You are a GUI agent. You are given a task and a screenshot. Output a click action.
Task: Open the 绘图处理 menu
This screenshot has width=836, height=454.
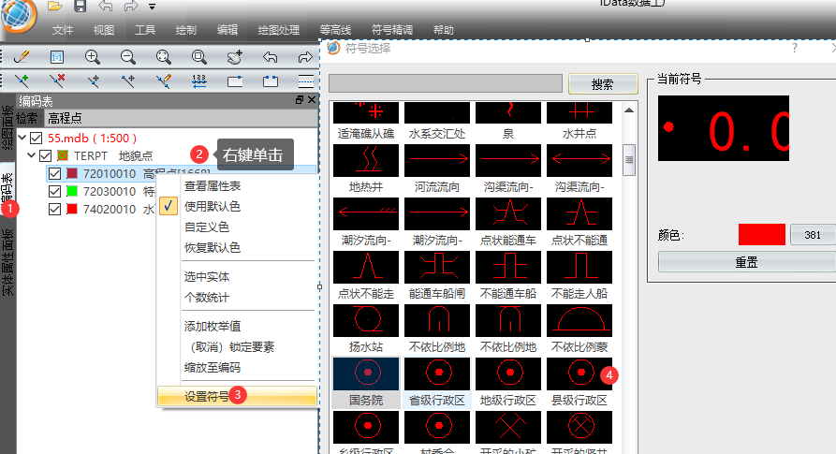[277, 30]
